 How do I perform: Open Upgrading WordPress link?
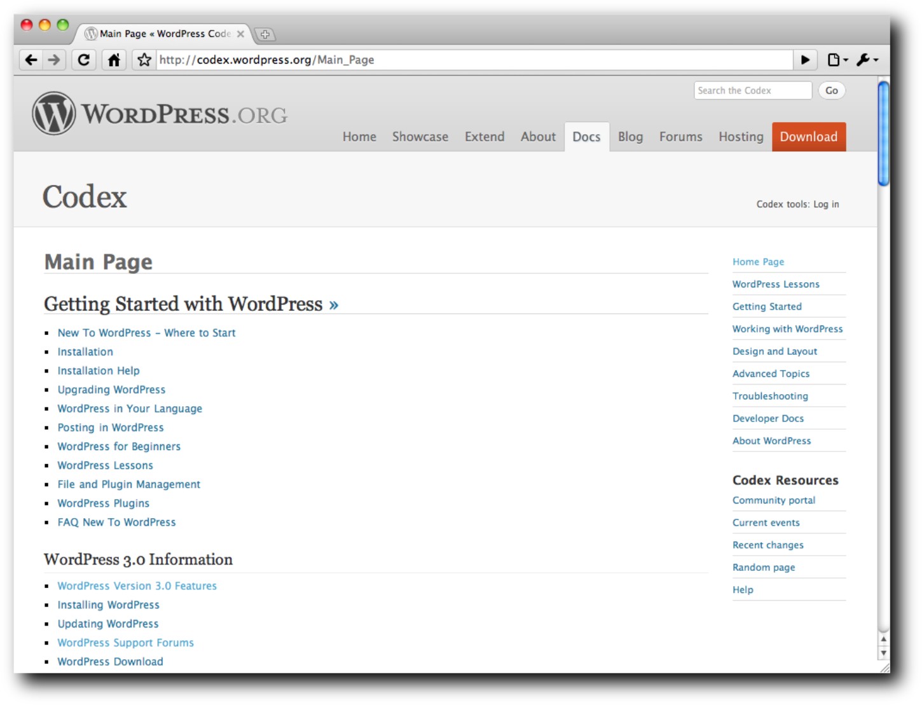coord(111,390)
